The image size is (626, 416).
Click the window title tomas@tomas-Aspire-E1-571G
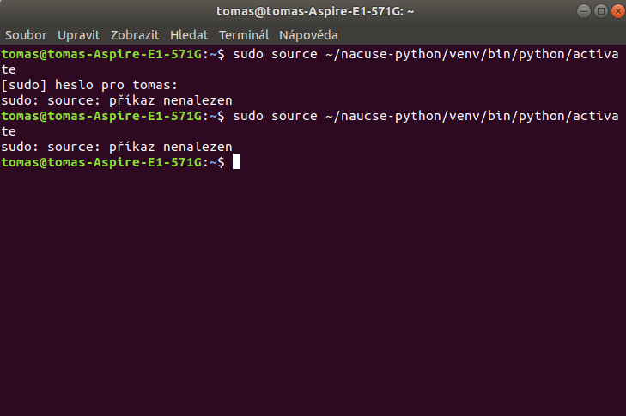315,11
